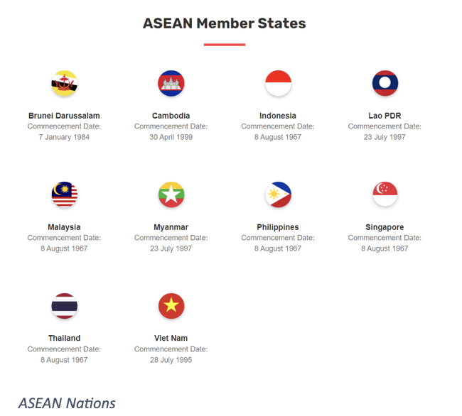The image size is (462, 416).
Task: Click the Cambodia country name
Action: [x=171, y=116]
